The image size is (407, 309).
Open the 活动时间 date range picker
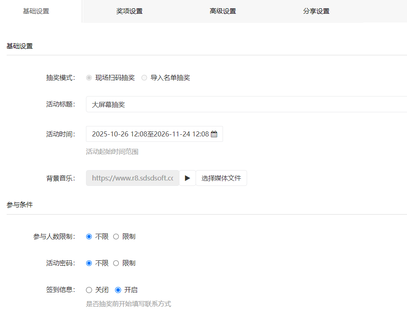[x=150, y=134]
